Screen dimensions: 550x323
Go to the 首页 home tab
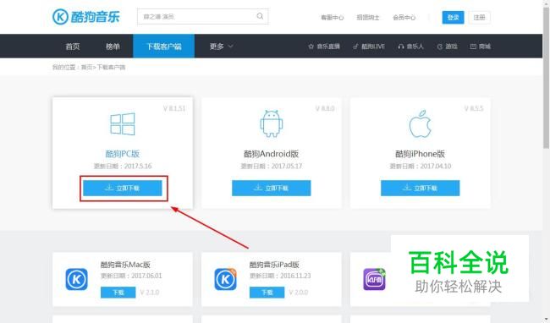coord(73,47)
